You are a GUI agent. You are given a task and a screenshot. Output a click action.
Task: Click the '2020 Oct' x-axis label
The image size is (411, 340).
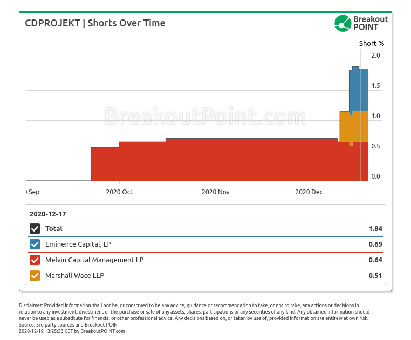click(119, 192)
